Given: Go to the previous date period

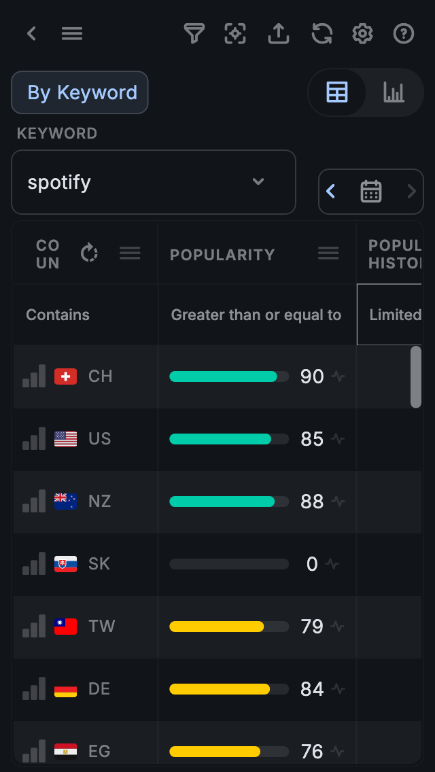Looking at the screenshot, I should pos(331,192).
